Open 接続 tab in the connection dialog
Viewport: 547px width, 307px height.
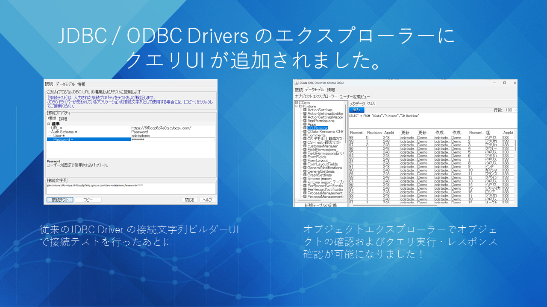tap(49, 84)
